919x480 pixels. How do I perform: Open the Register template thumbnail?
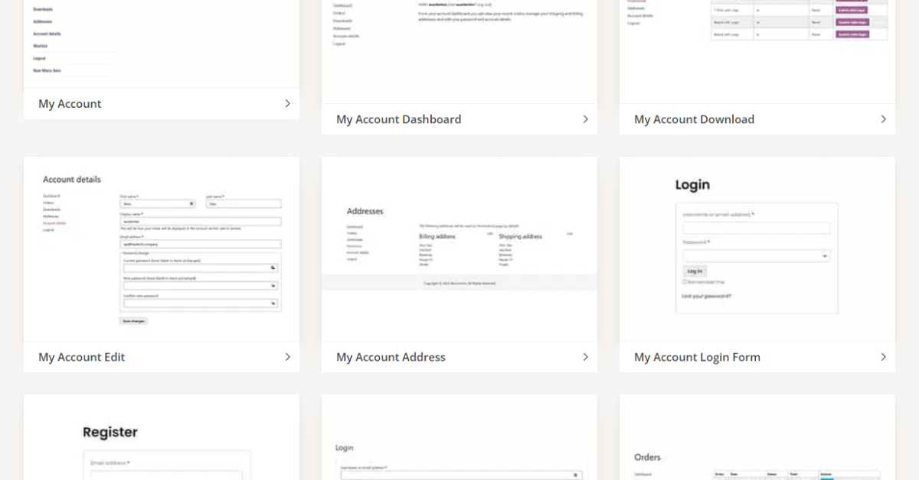point(161,437)
